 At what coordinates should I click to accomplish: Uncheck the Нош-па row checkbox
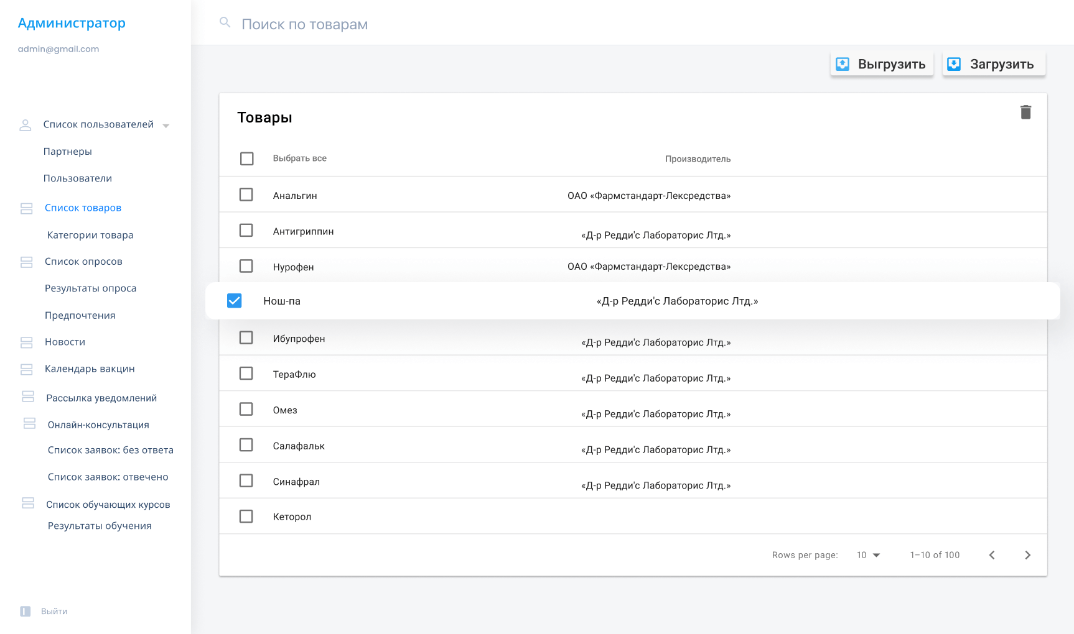(235, 301)
